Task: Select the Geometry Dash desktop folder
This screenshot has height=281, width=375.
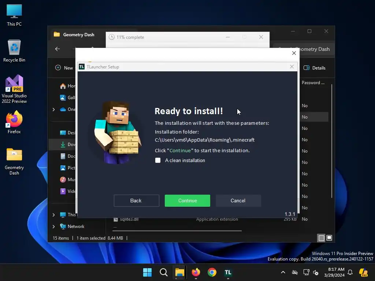Action: [14, 161]
